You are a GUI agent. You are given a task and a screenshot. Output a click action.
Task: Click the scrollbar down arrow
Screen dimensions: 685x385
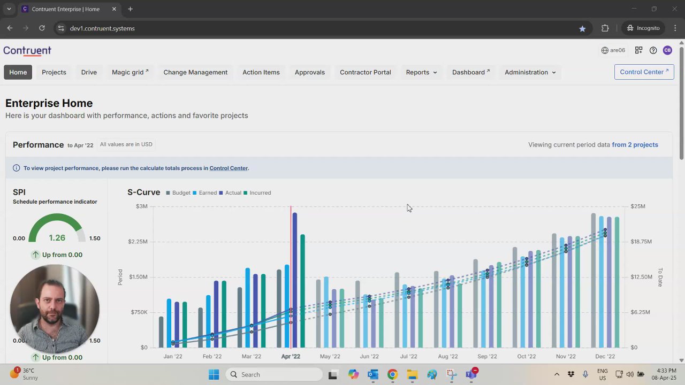[x=681, y=360]
